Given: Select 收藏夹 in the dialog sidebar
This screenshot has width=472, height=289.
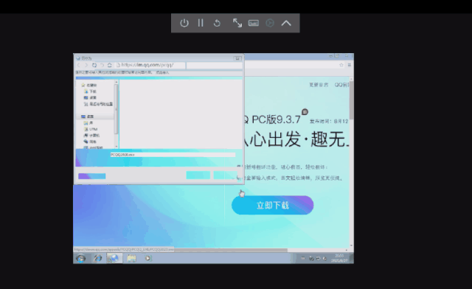Looking at the screenshot, I should point(89,86).
